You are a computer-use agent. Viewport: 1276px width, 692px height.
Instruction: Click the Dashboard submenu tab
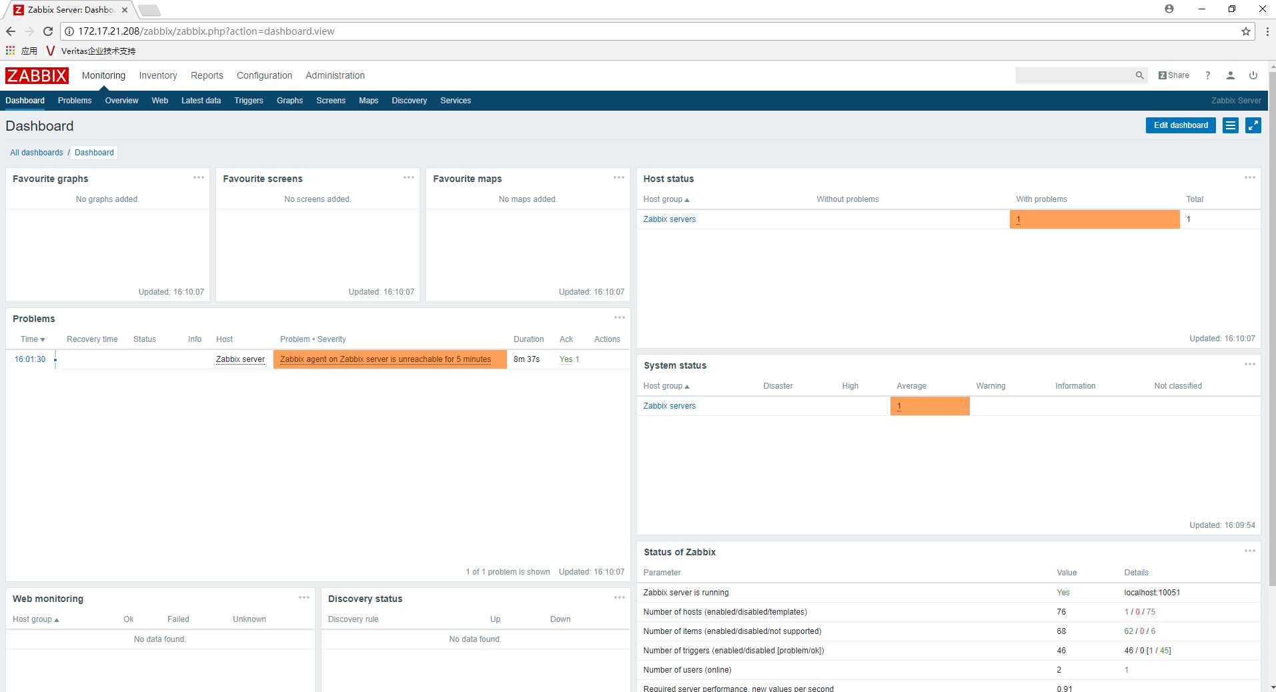(x=25, y=101)
